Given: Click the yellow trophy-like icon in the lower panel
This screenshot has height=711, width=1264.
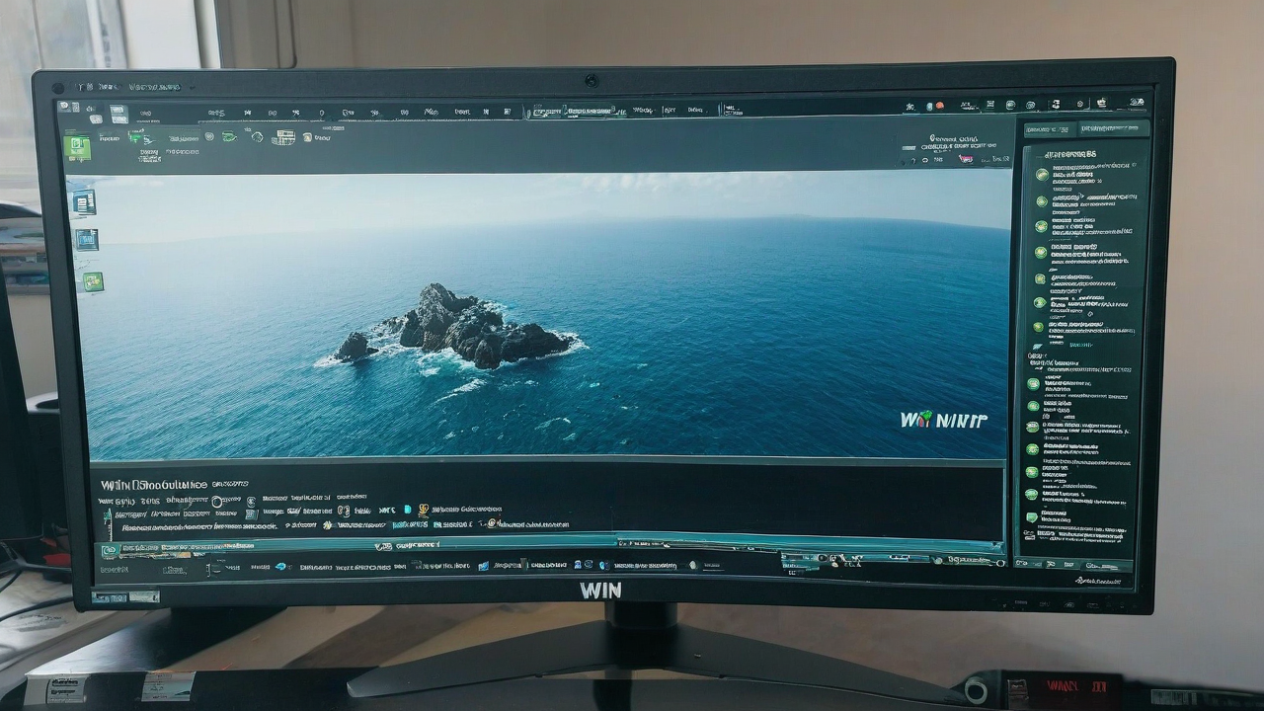Looking at the screenshot, I should pos(424,511).
